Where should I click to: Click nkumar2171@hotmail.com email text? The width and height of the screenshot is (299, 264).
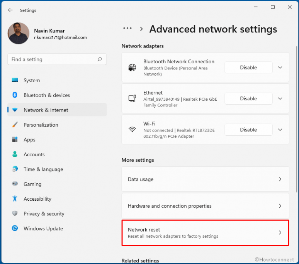(60, 37)
